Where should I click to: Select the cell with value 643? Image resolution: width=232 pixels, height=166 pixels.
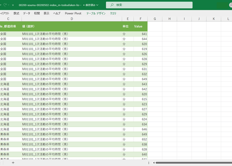tap(140, 84)
